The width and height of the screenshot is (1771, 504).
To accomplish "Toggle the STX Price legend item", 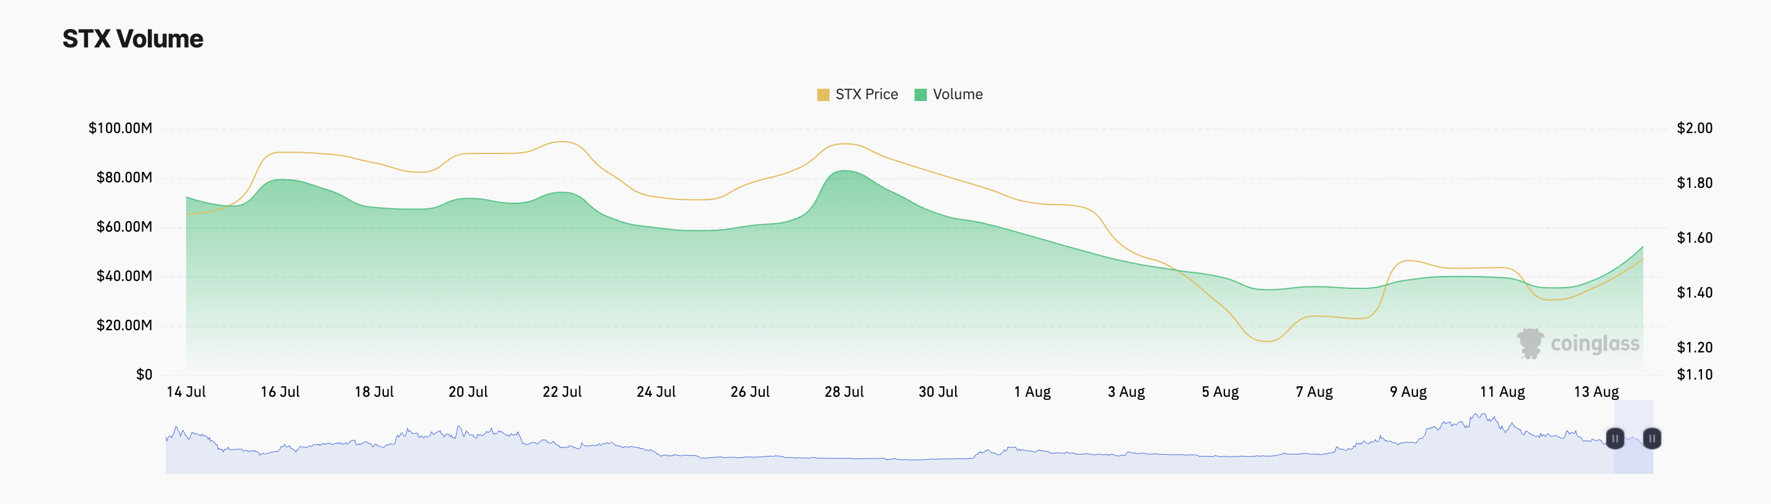I will (857, 94).
